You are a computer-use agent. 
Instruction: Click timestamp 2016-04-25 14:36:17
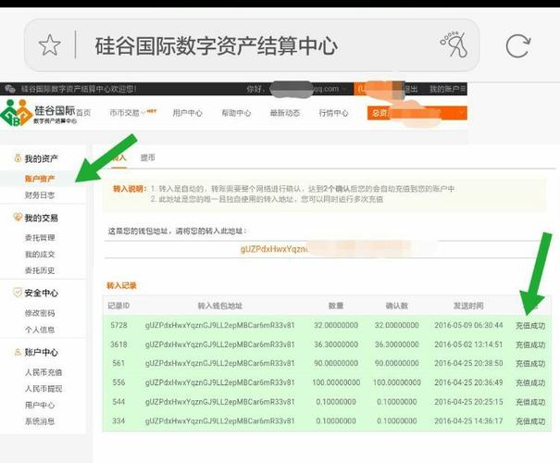coord(468,420)
